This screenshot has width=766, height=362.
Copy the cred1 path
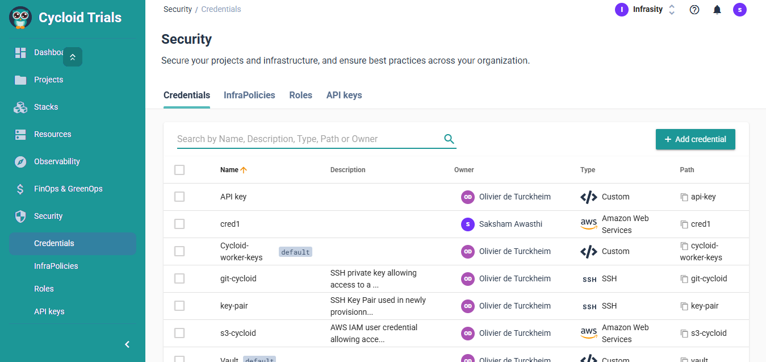tap(684, 224)
